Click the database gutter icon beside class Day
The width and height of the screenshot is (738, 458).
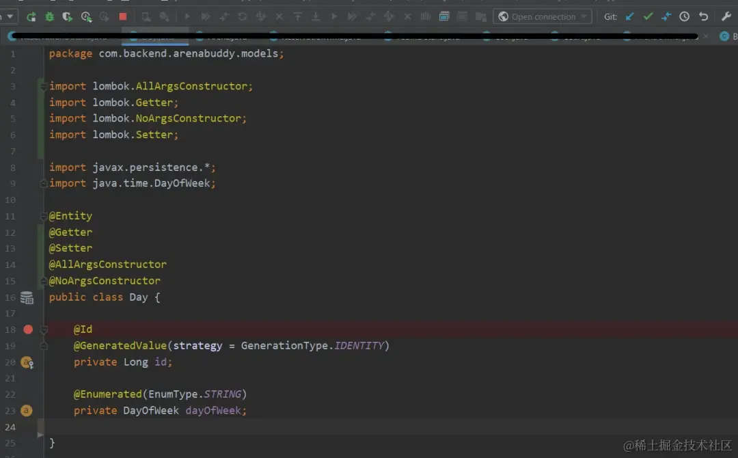click(27, 297)
